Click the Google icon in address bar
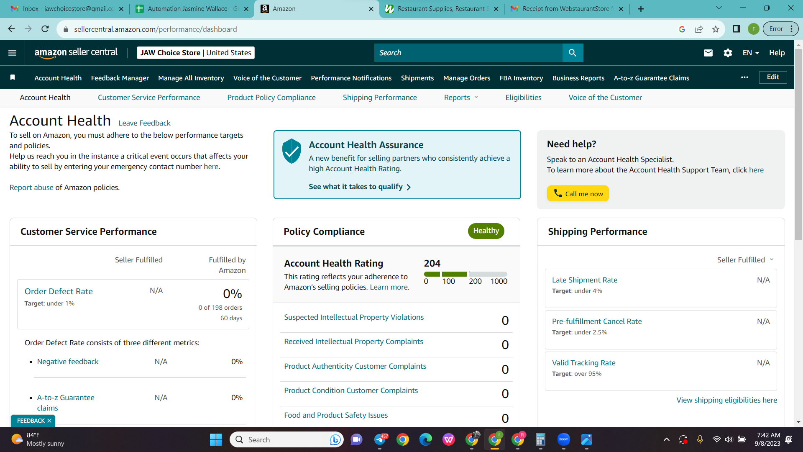 pyautogui.click(x=682, y=29)
